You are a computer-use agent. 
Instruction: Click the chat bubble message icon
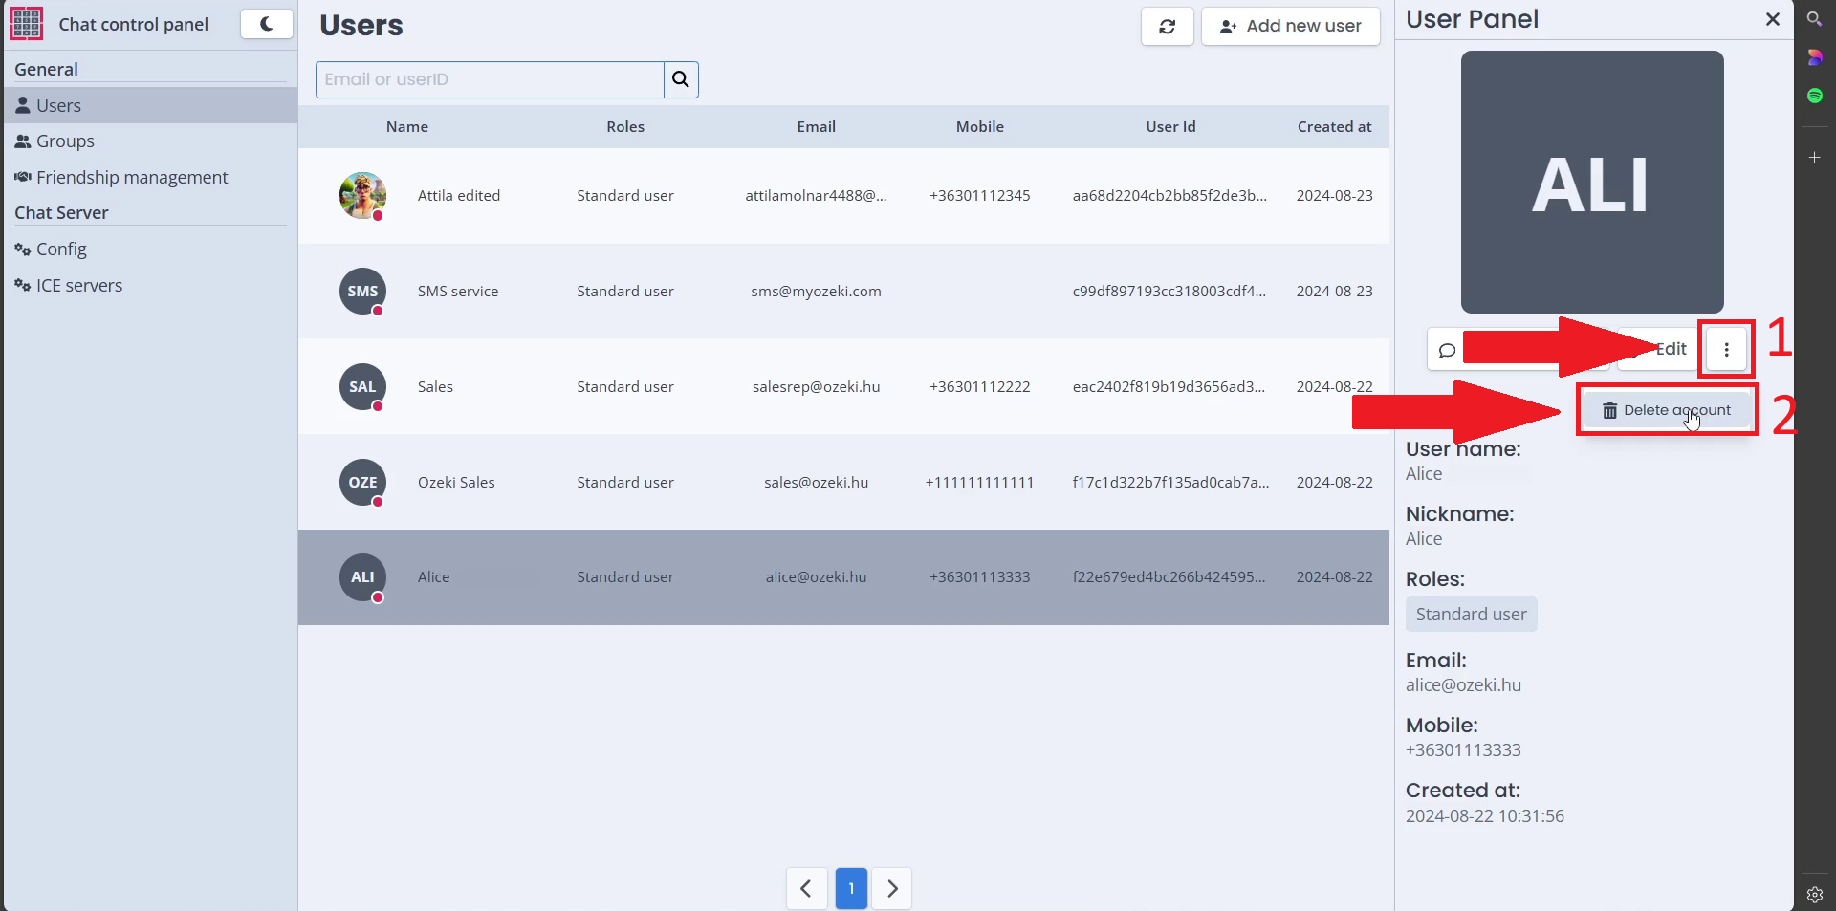click(1448, 350)
